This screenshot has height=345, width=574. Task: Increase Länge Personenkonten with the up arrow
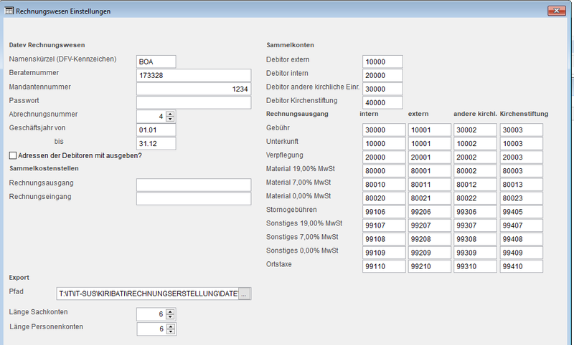click(x=171, y=326)
